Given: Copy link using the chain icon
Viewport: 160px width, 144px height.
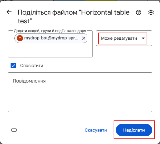Looking at the screenshot, I should coord(14,130).
